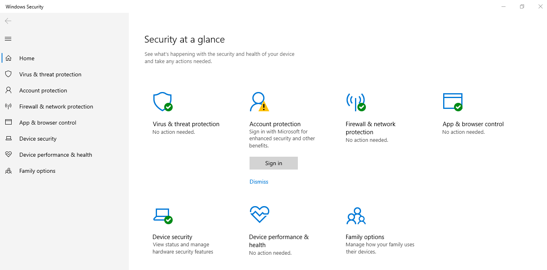547x270 pixels.
Task: Open the Device performance & health heart tile icon
Action: point(259,215)
